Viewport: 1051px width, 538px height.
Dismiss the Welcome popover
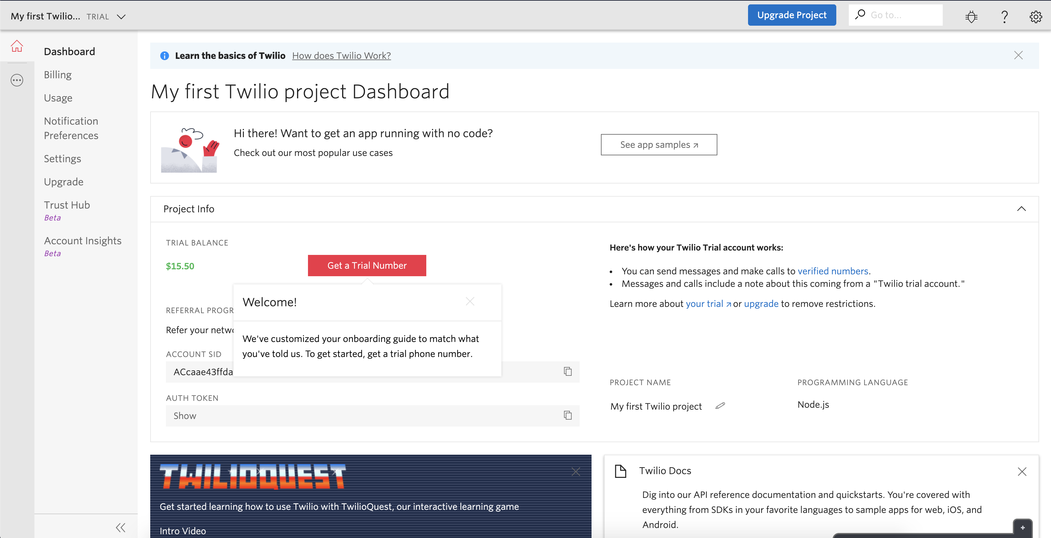click(470, 302)
